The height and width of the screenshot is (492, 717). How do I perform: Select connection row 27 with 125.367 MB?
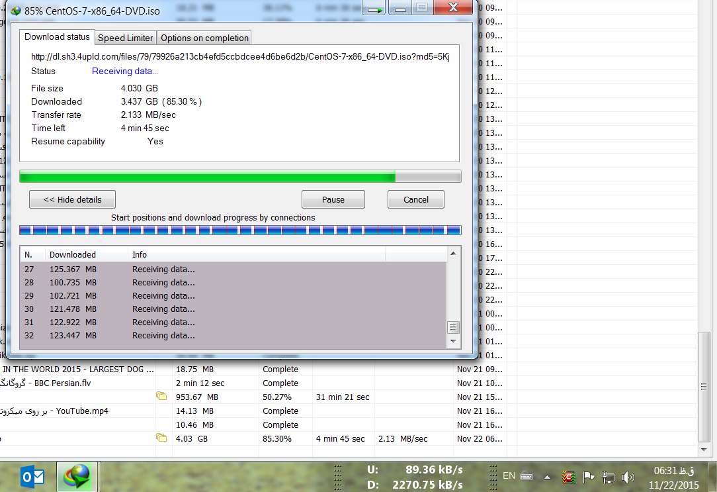[233, 269]
